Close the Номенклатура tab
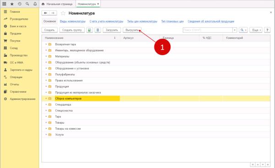 (98, 4)
